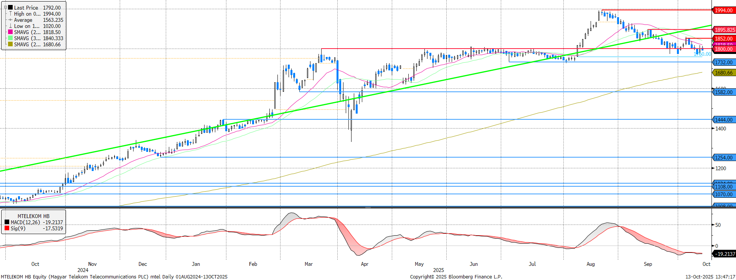Click the black Last Price color swatch

pos(10,8)
